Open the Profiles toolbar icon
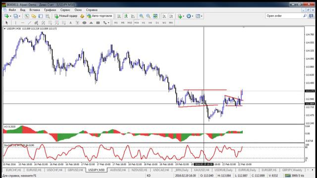Viewport: 317px width, 178px height. pyautogui.click(x=15, y=16)
